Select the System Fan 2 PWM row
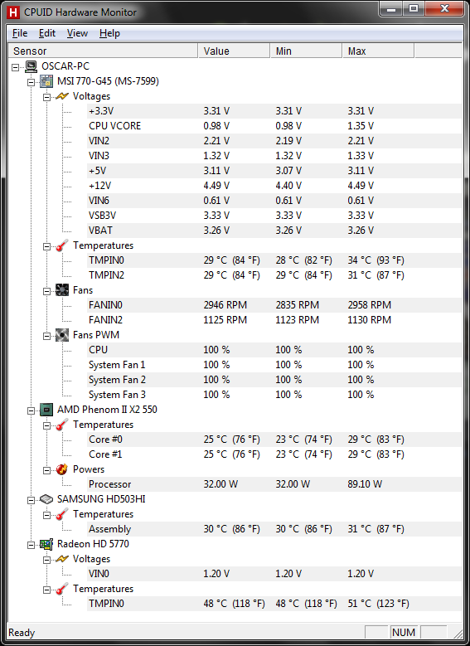 tap(274, 380)
